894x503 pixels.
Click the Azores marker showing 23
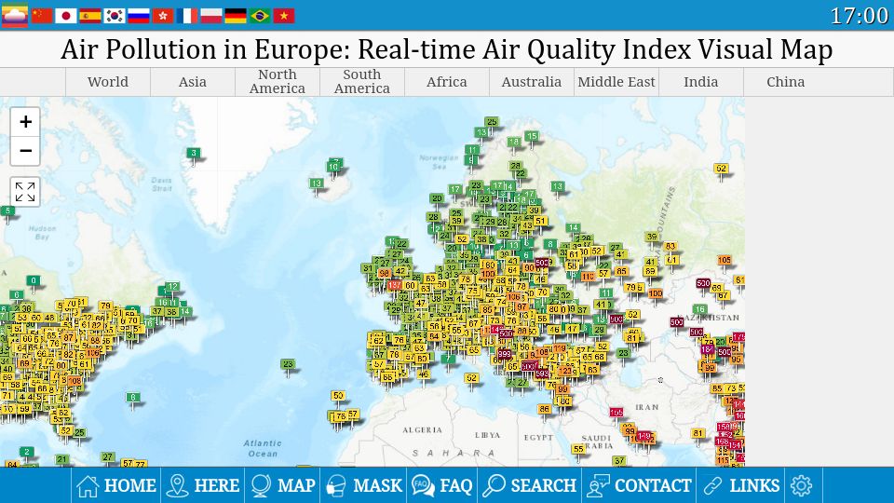288,364
